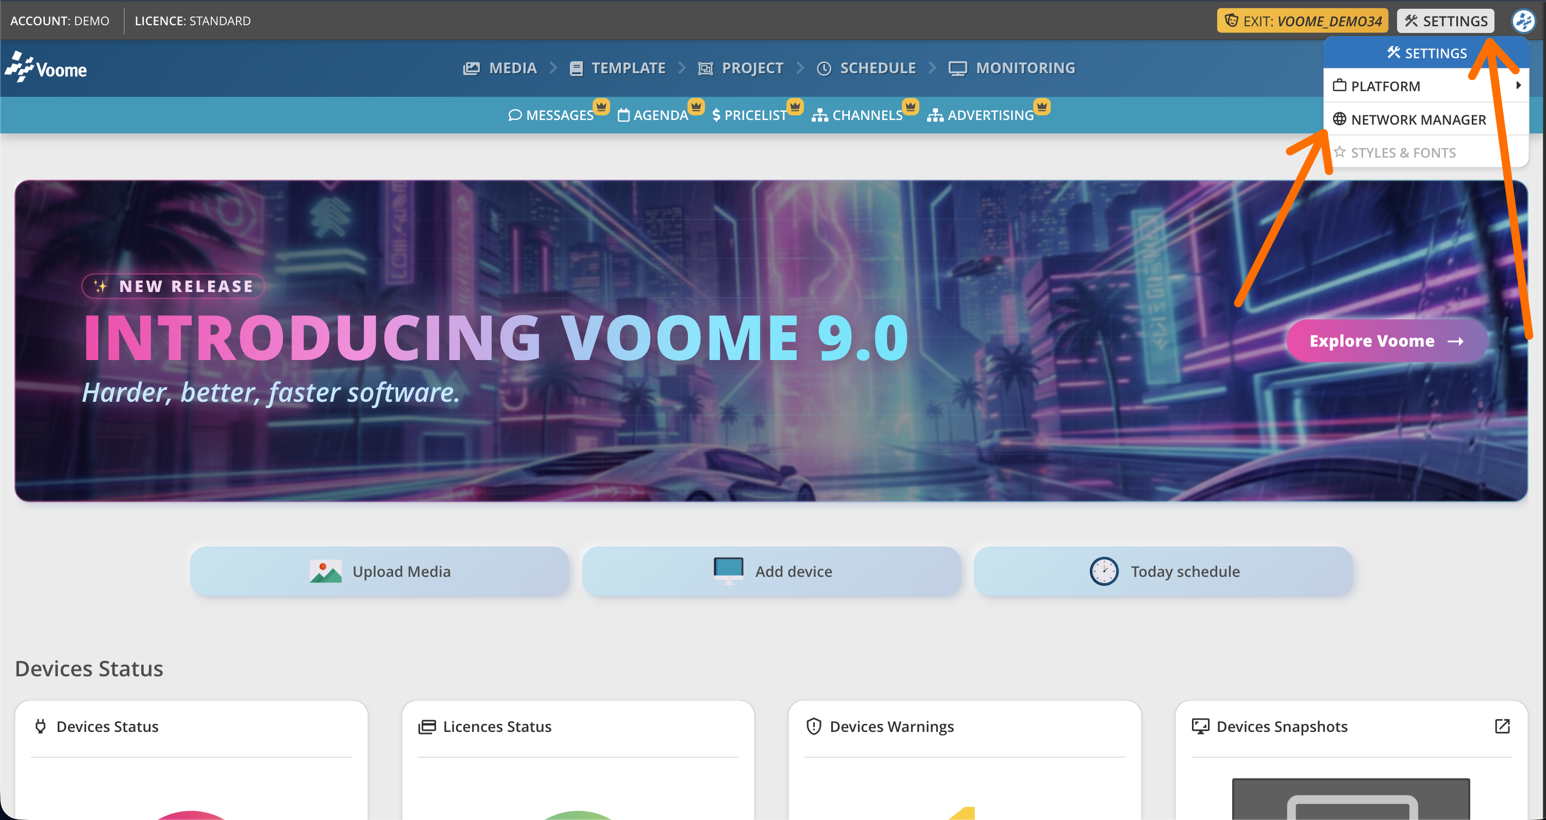Viewport: 1546px width, 820px height.
Task: Click the large Devices Status section heading
Action: coord(89,668)
